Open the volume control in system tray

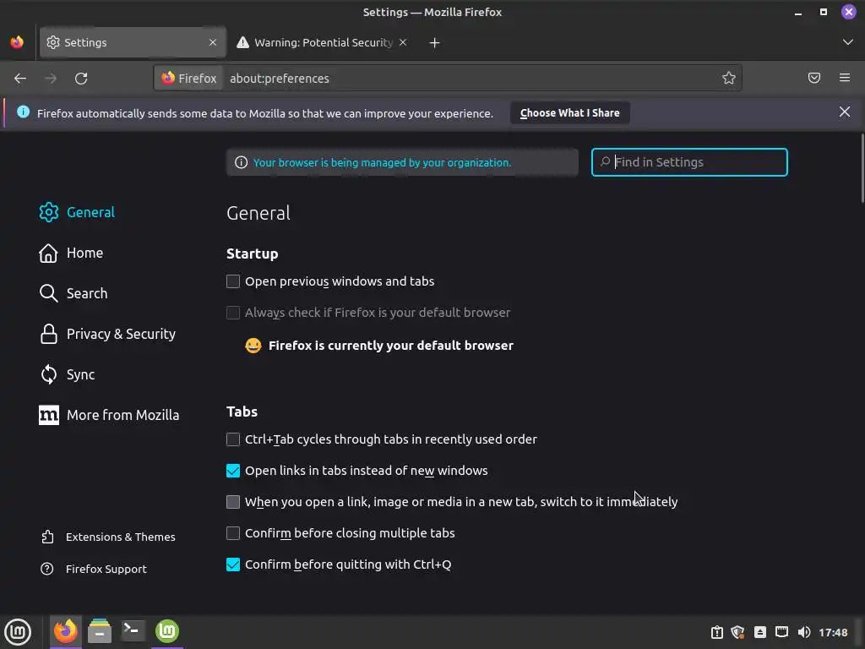pos(804,632)
